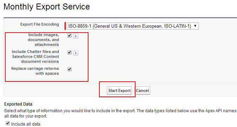This screenshot has width=237, height=127.
Task: Click the Include images, documents, and attachments label
Action: pos(44,40)
